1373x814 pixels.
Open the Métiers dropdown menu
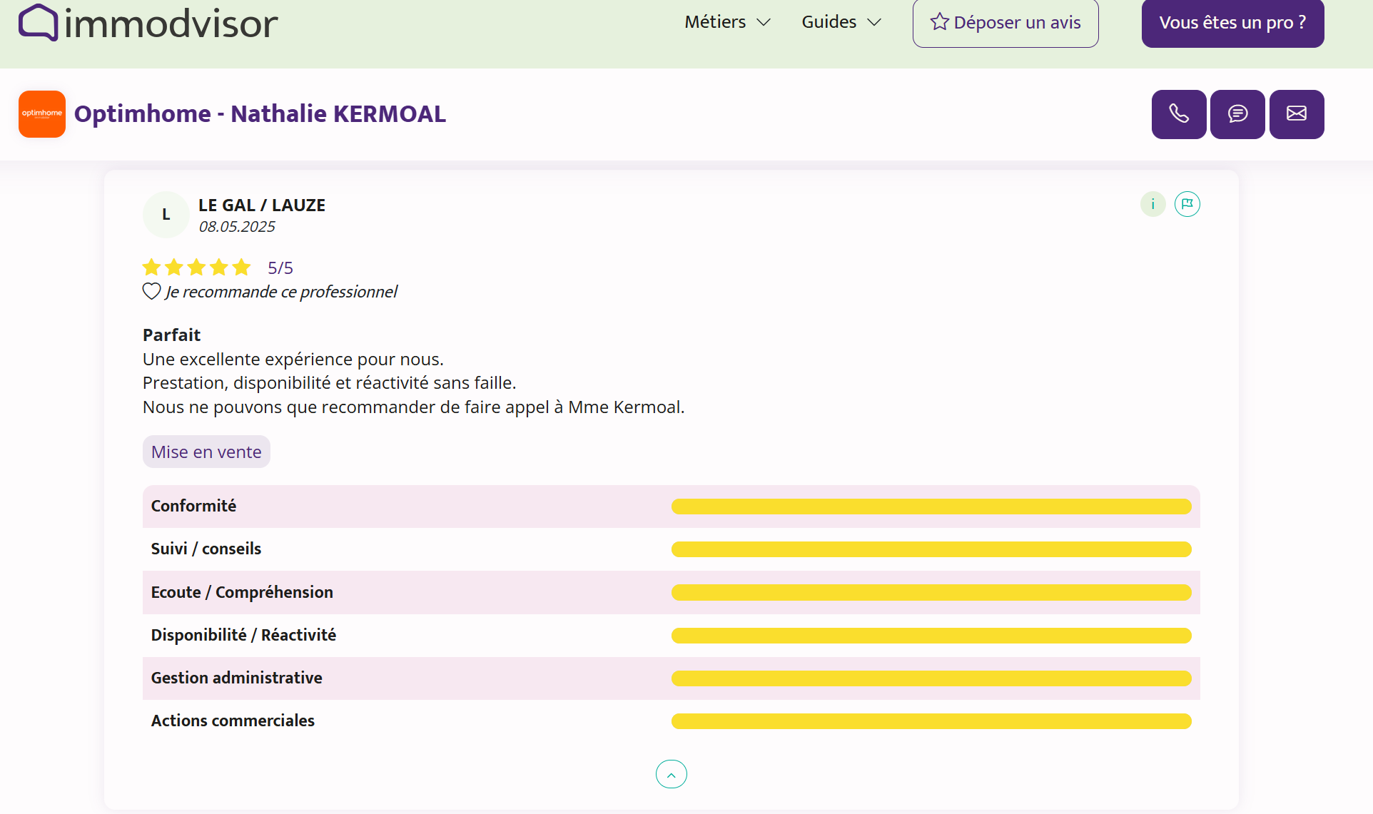[727, 22]
